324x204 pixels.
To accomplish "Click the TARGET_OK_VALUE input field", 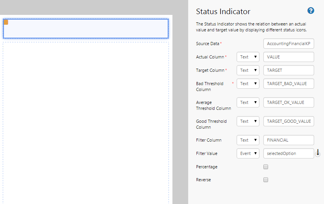I will pos(288,102).
